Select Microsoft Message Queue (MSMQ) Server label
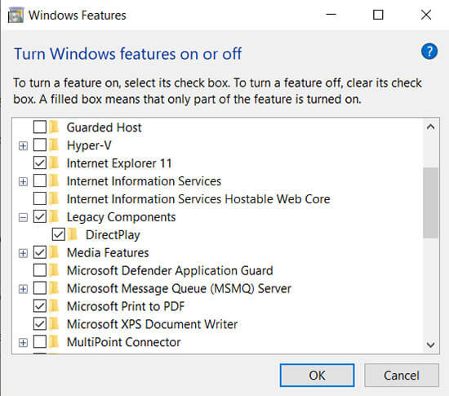This screenshot has height=396, width=449. pos(179,288)
